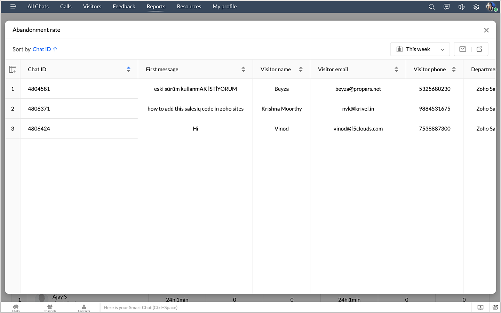Open the chat messages icon in header

[446, 7]
